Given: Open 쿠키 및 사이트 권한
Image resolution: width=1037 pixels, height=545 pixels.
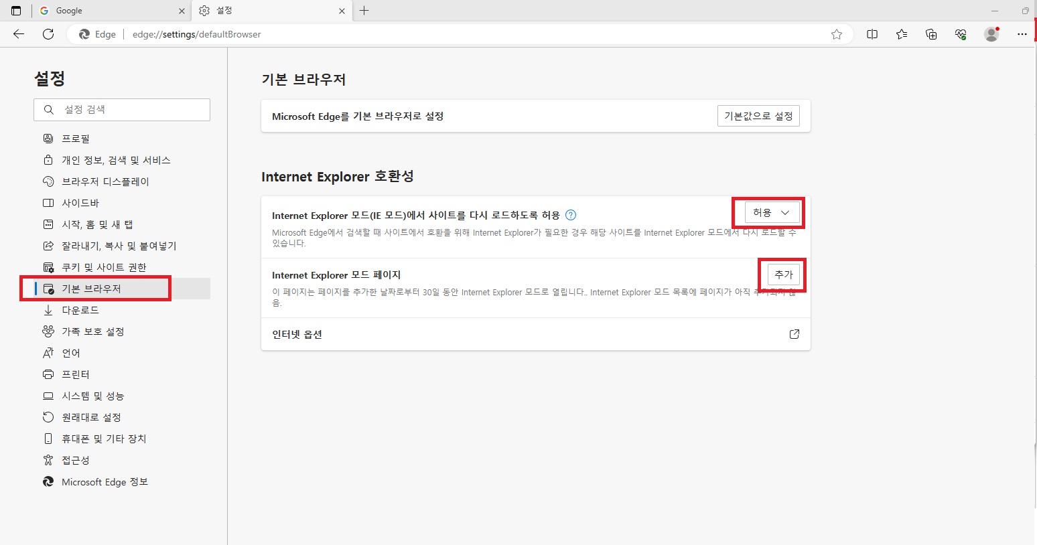Looking at the screenshot, I should tap(122, 267).
